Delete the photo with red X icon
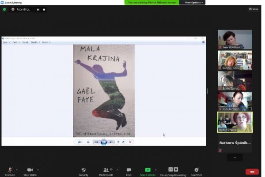 coord(130,142)
